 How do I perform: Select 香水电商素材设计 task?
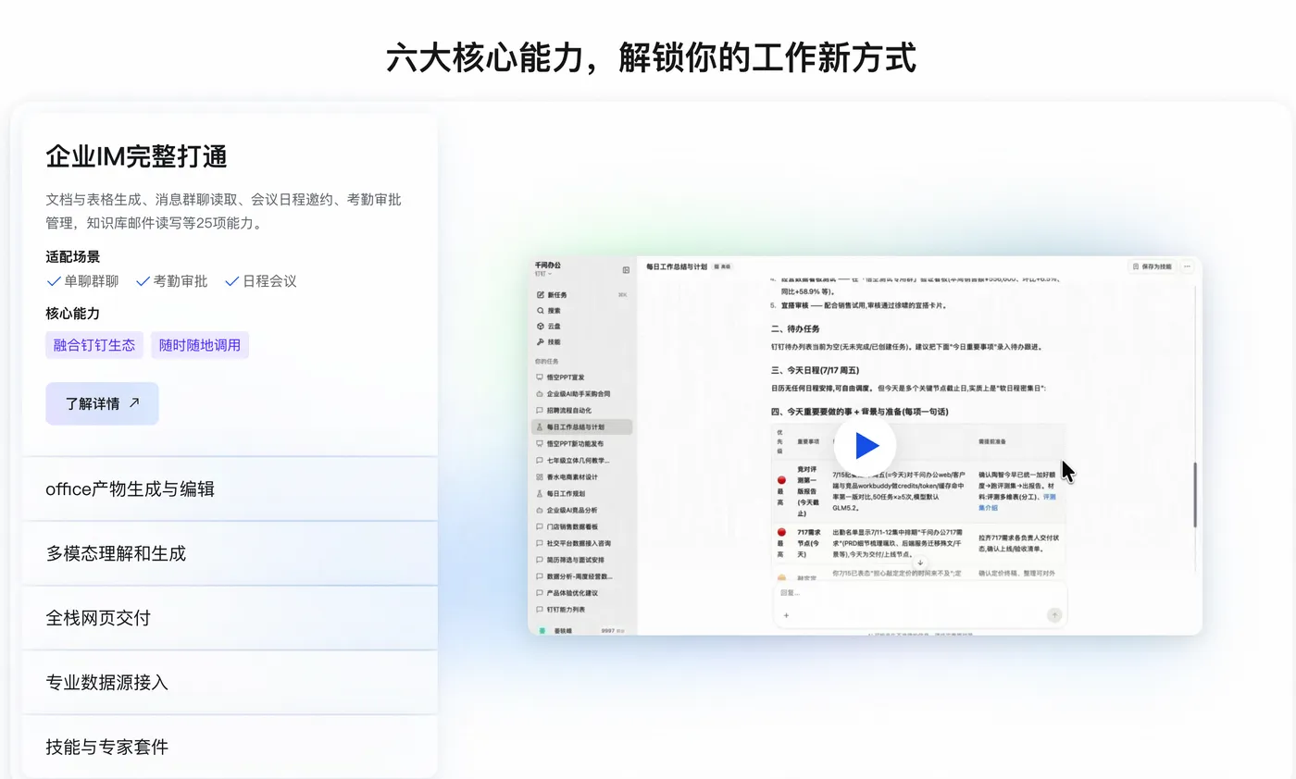(x=582, y=477)
